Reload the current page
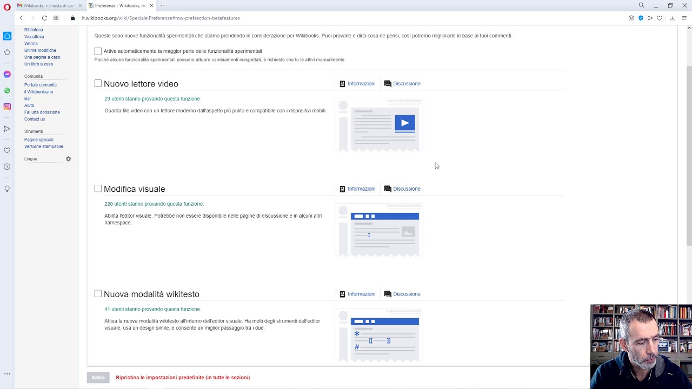The width and height of the screenshot is (692, 389). pos(44,18)
